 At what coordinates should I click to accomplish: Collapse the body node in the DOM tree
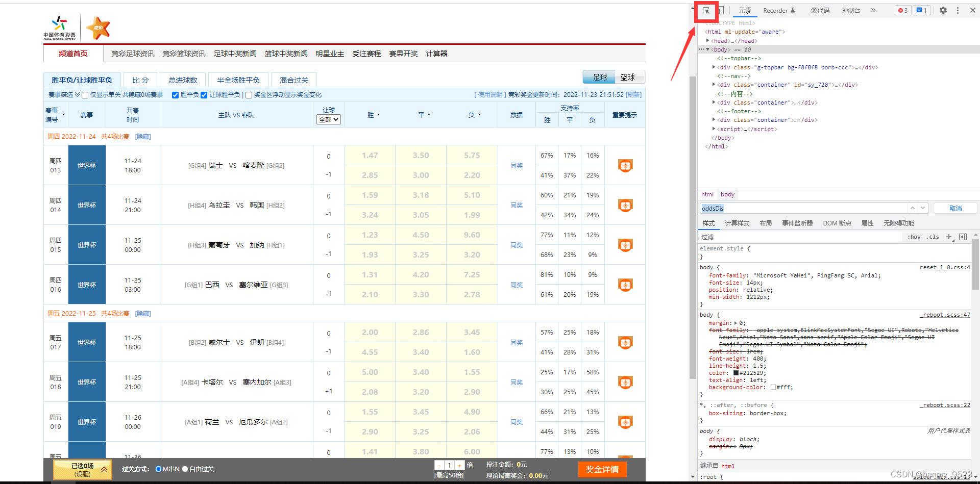pos(707,49)
